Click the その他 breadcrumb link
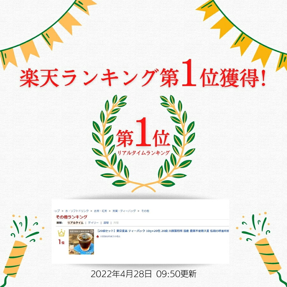This screenshot has height=287, width=287. pos(145,211)
